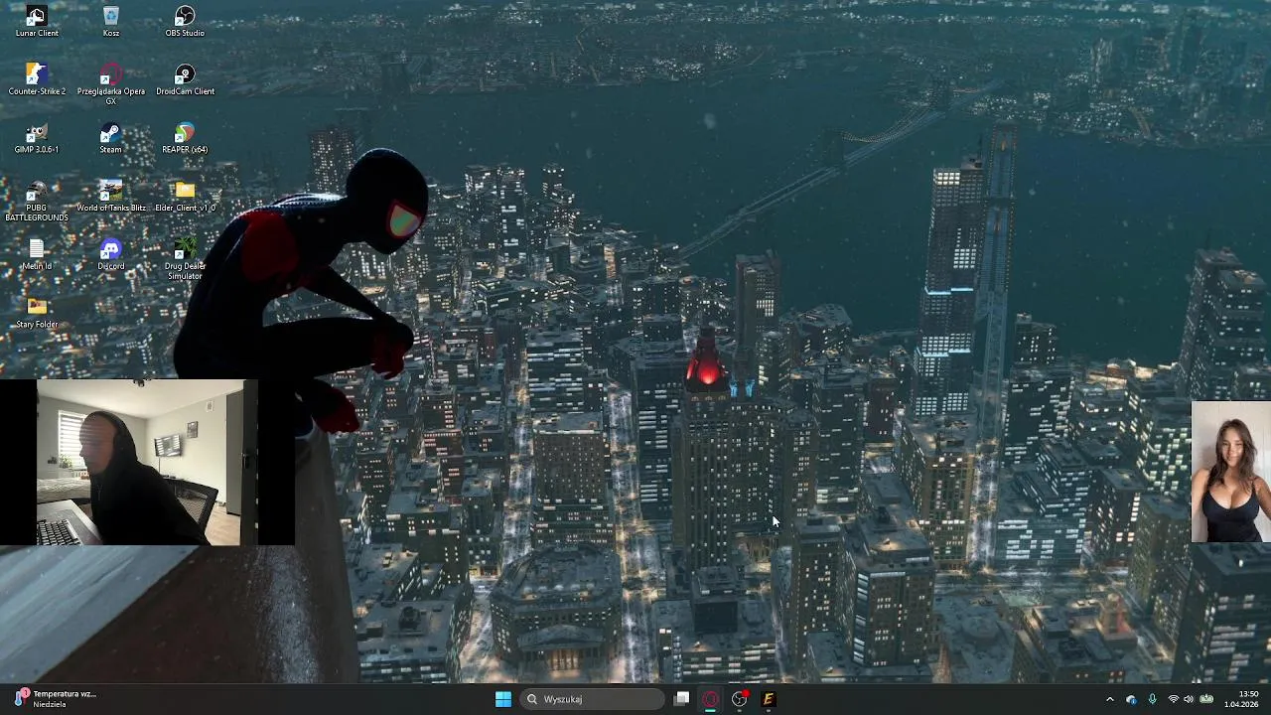1271x715 pixels.
Task: Open the Temperatura weather widget
Action: (55, 699)
